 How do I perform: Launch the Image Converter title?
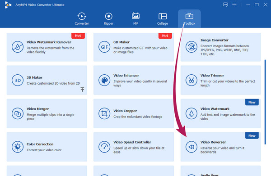(x=215, y=40)
